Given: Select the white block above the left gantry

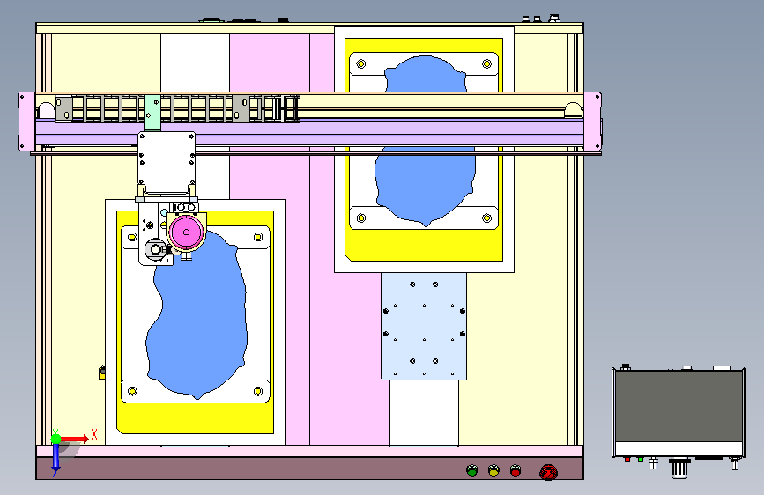Looking at the screenshot, I should click(x=195, y=63).
